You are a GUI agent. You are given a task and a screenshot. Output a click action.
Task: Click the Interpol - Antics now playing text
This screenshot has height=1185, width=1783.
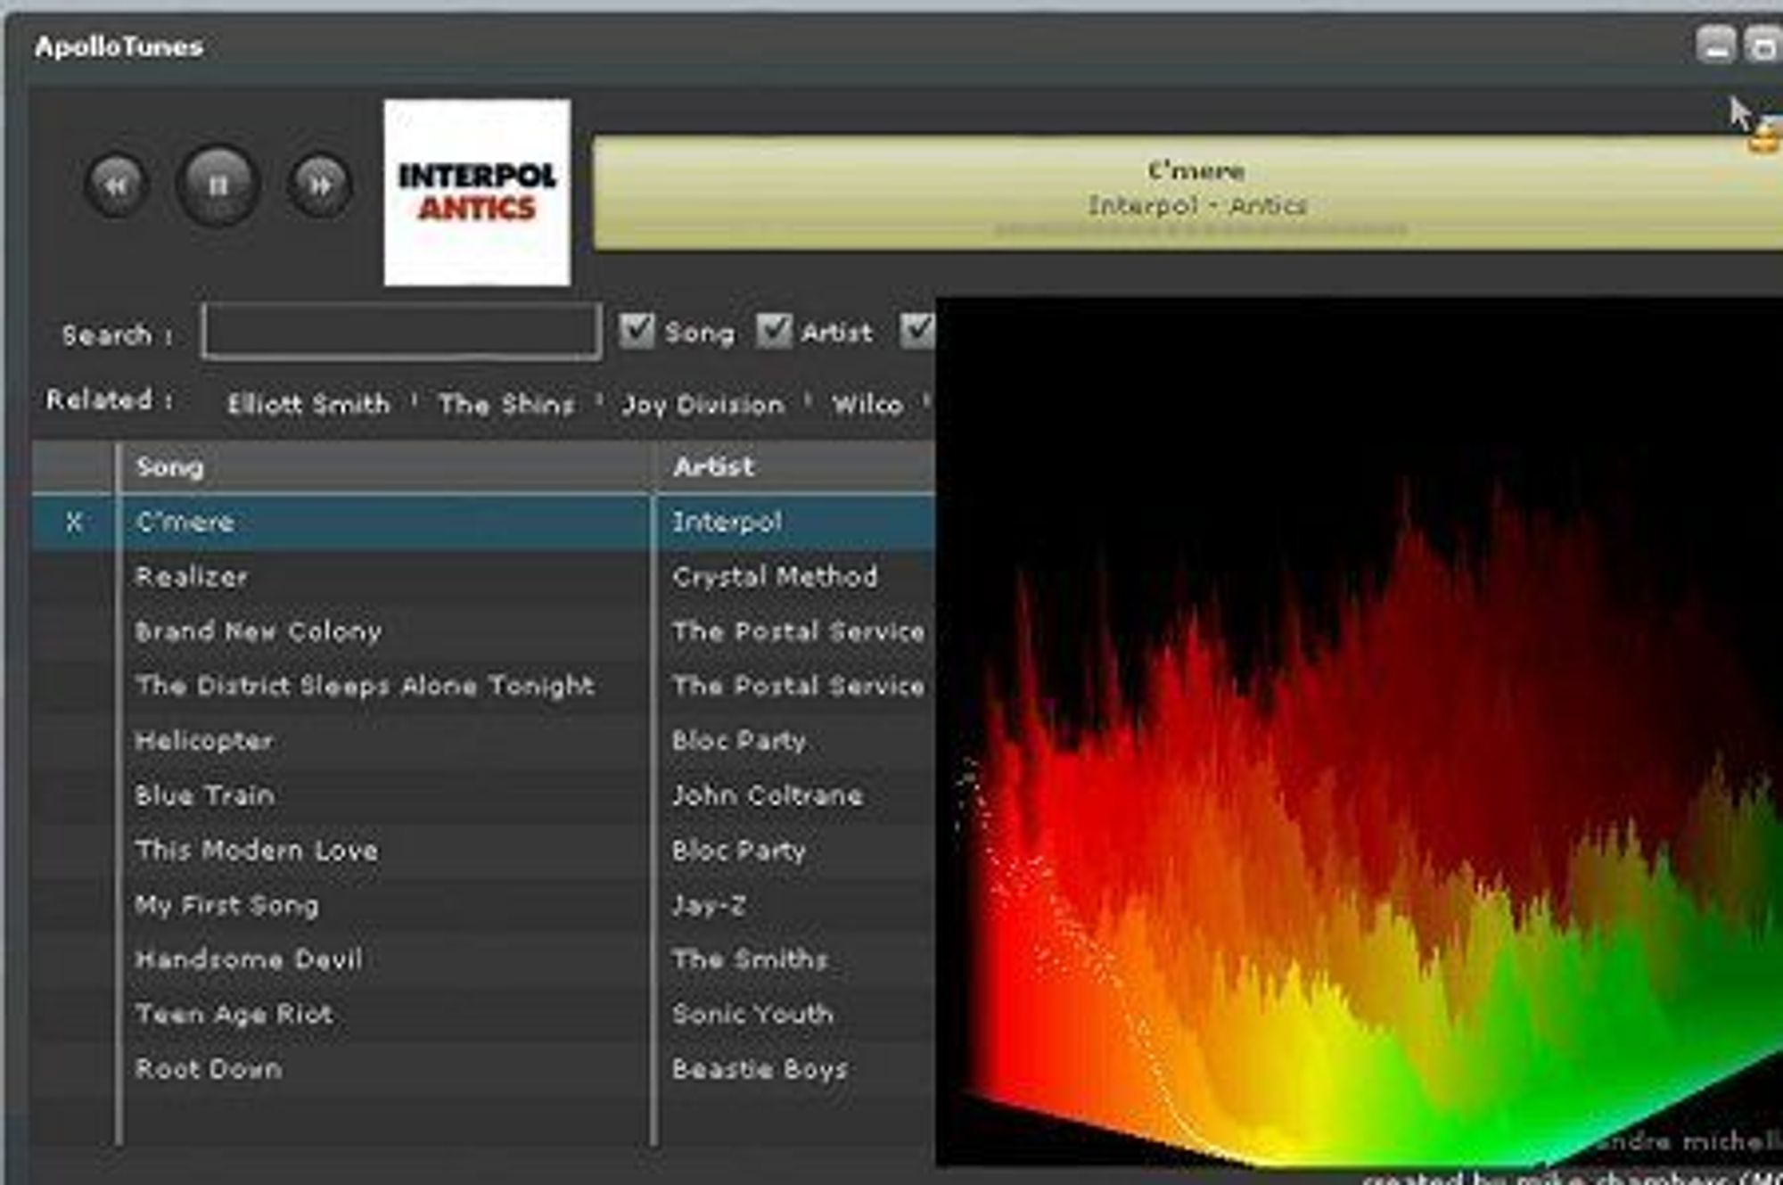[1196, 205]
